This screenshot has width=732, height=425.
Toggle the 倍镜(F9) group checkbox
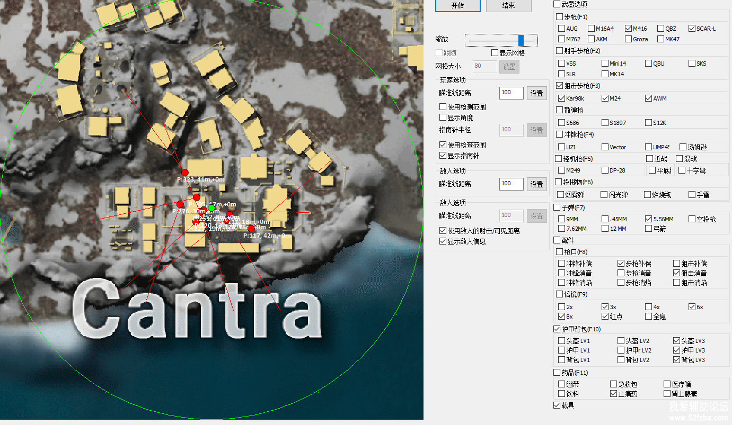coord(559,294)
